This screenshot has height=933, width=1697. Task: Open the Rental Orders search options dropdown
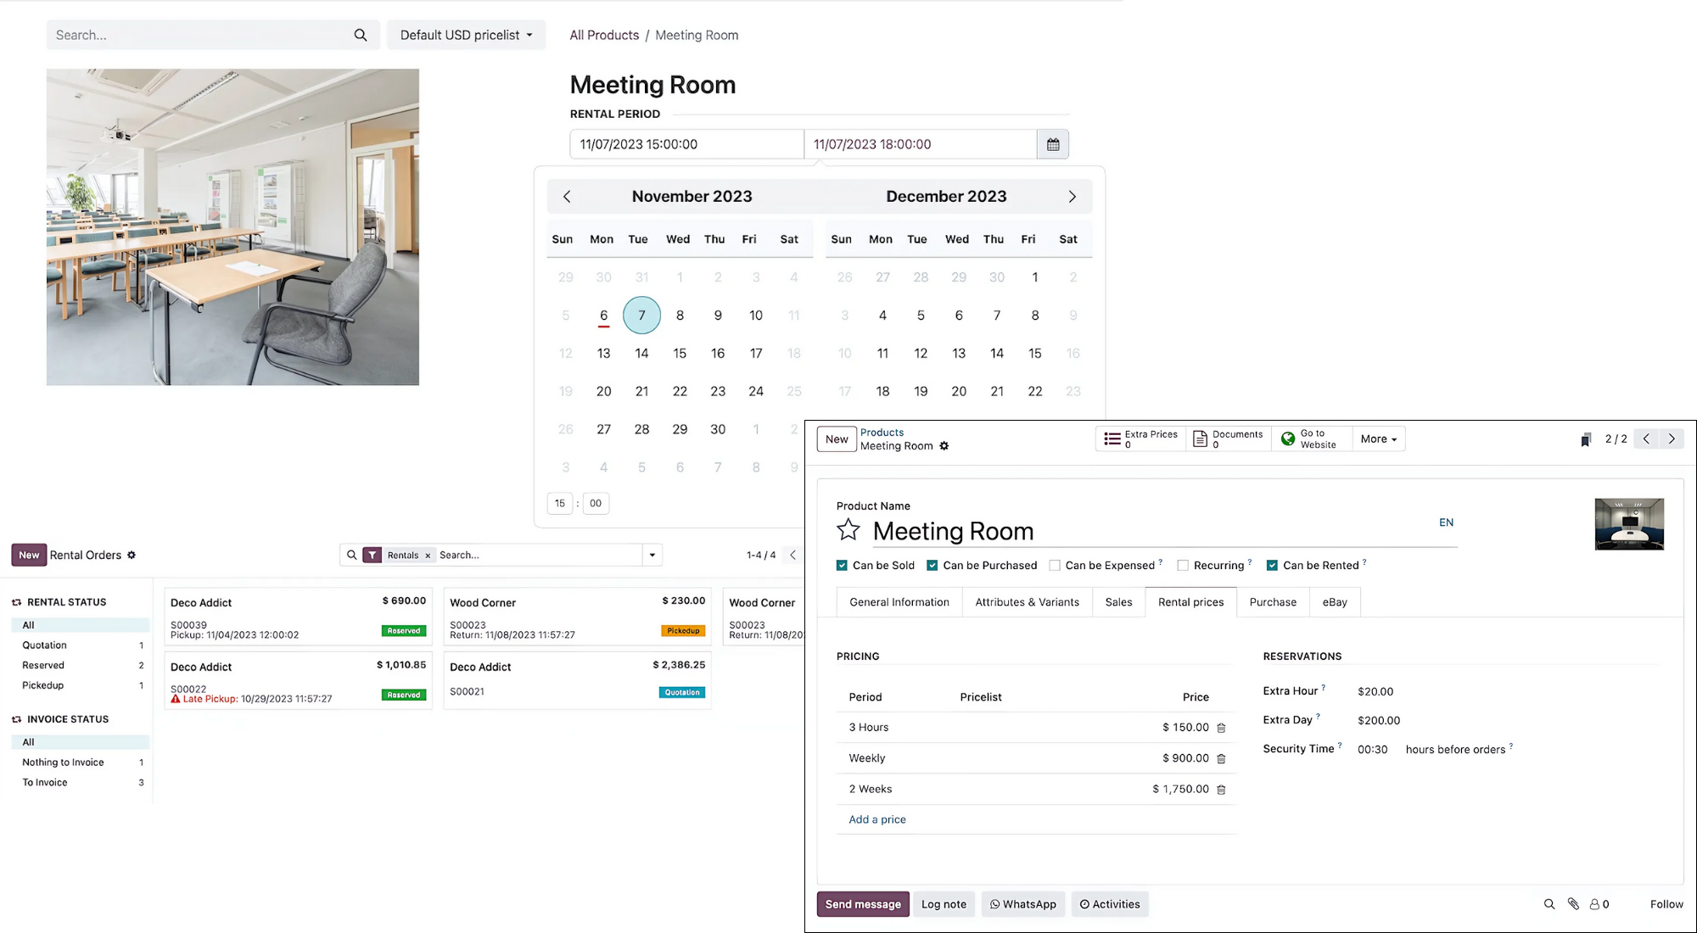(652, 555)
